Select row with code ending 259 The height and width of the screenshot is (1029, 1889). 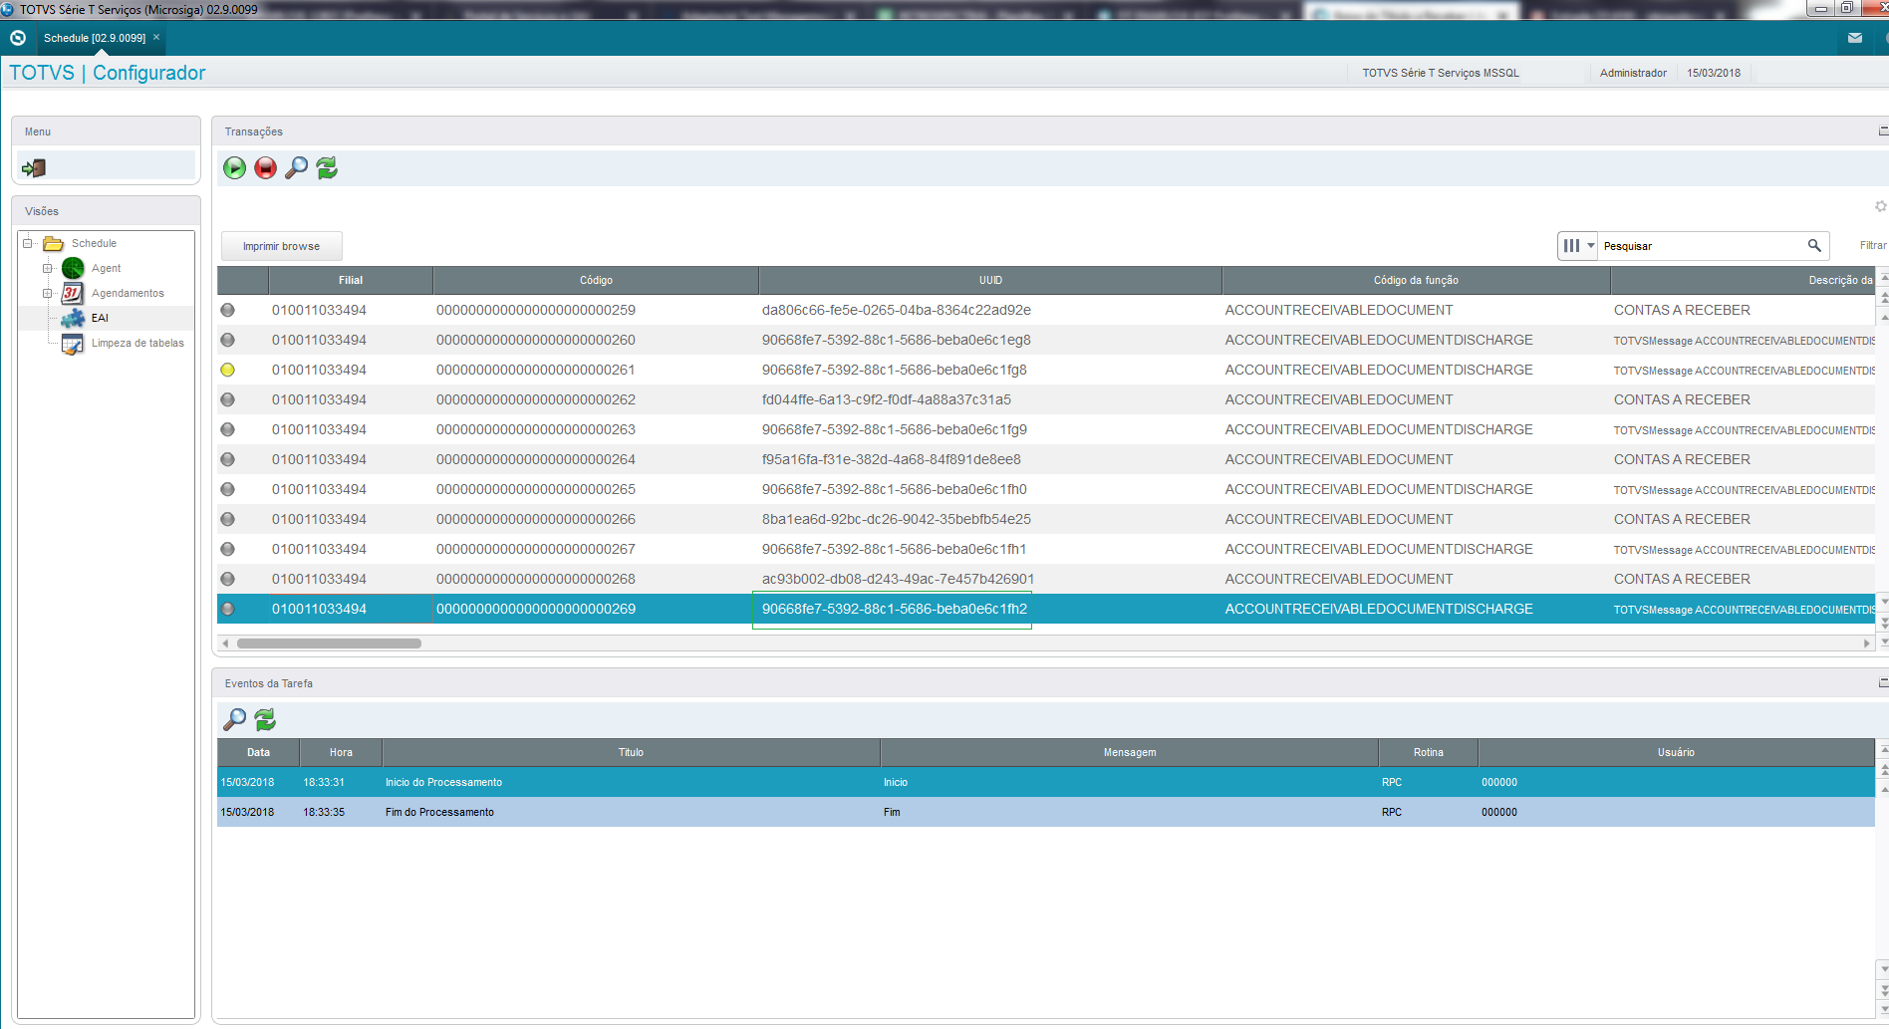pos(1046,310)
